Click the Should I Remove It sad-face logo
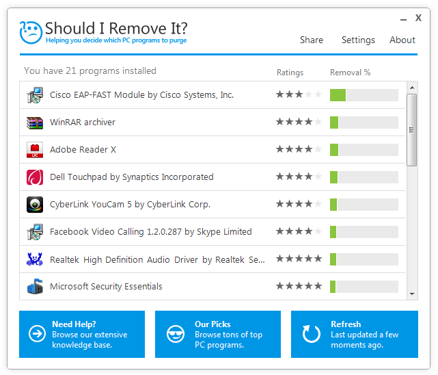 [31, 32]
